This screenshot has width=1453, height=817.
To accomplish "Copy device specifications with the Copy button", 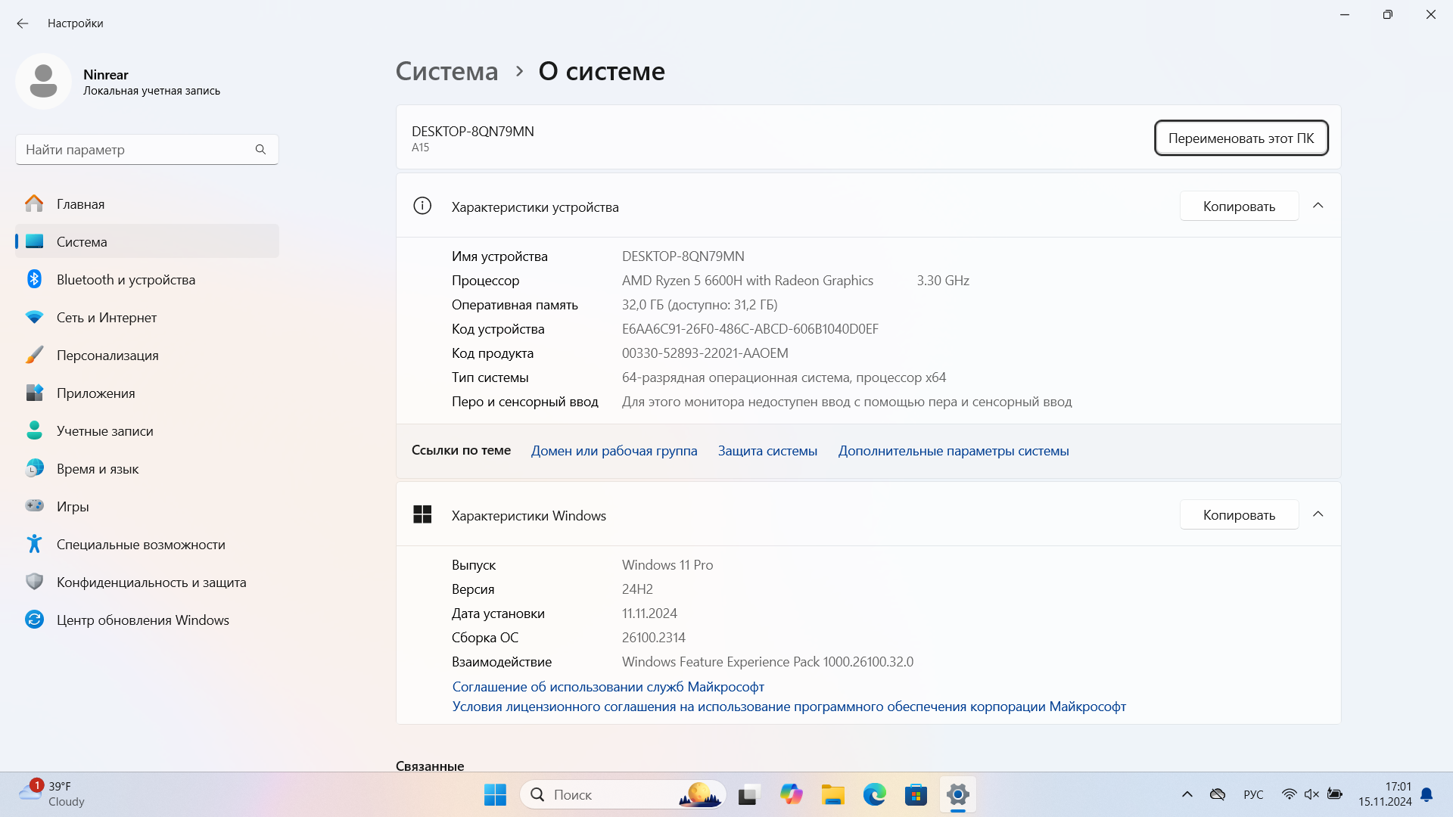I will 1239,207.
